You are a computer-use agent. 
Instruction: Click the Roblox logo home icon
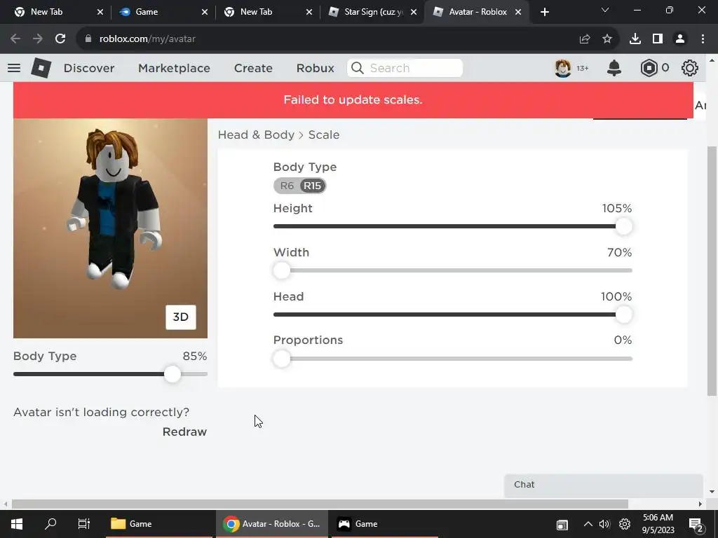pos(41,68)
